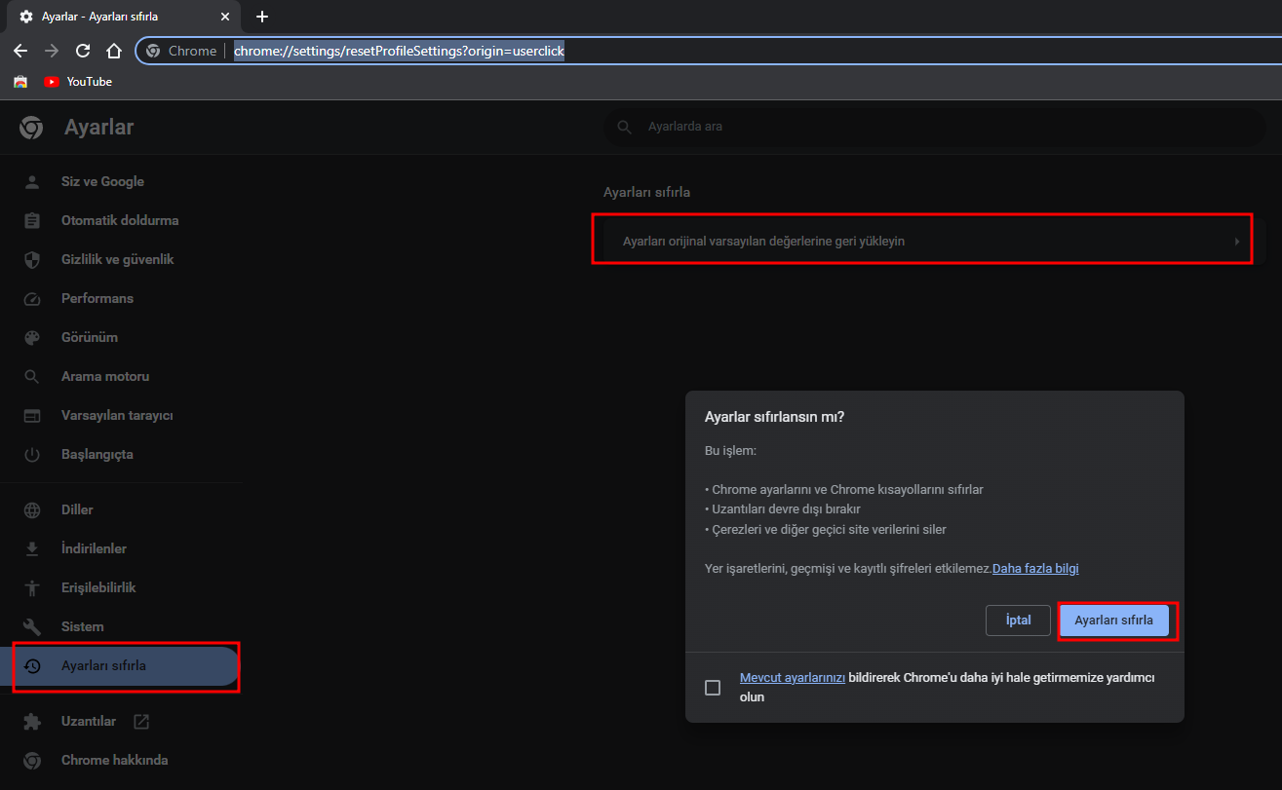Click the external link icon beside Uzantılar
This screenshot has width=1282, height=790.
(141, 721)
